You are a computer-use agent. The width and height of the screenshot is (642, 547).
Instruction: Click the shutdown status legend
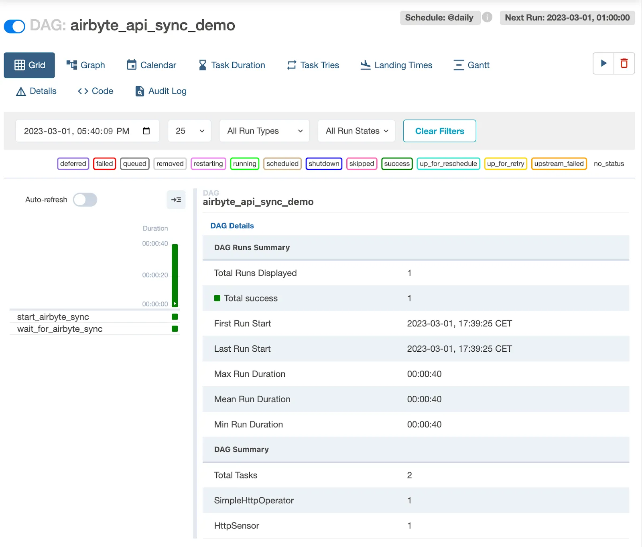(324, 164)
